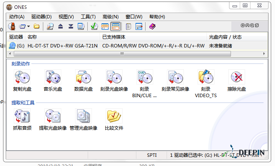Toggle the highlighted panel view toolbar button

[x=115, y=26]
